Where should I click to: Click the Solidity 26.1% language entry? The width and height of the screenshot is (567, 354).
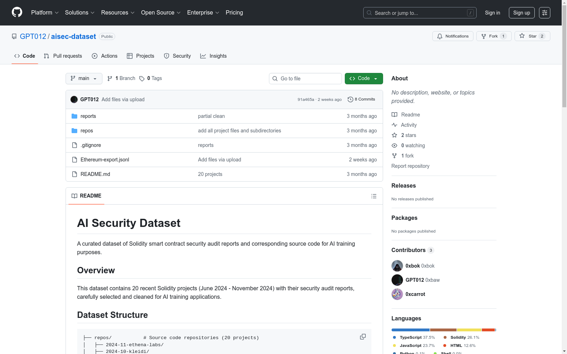[461, 337]
